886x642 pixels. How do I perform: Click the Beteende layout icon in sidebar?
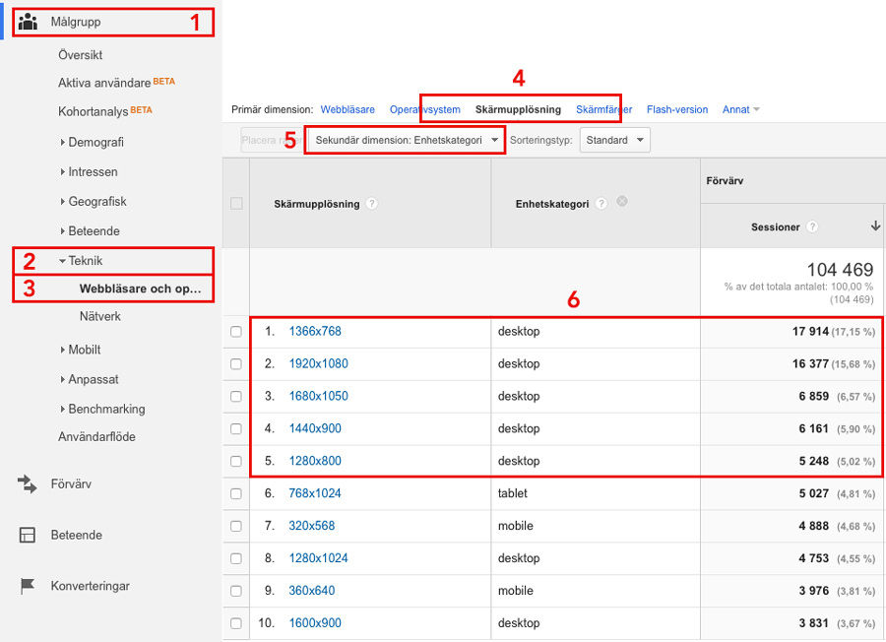click(x=28, y=535)
